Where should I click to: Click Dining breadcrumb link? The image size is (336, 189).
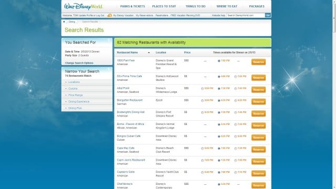pyautogui.click(x=72, y=22)
